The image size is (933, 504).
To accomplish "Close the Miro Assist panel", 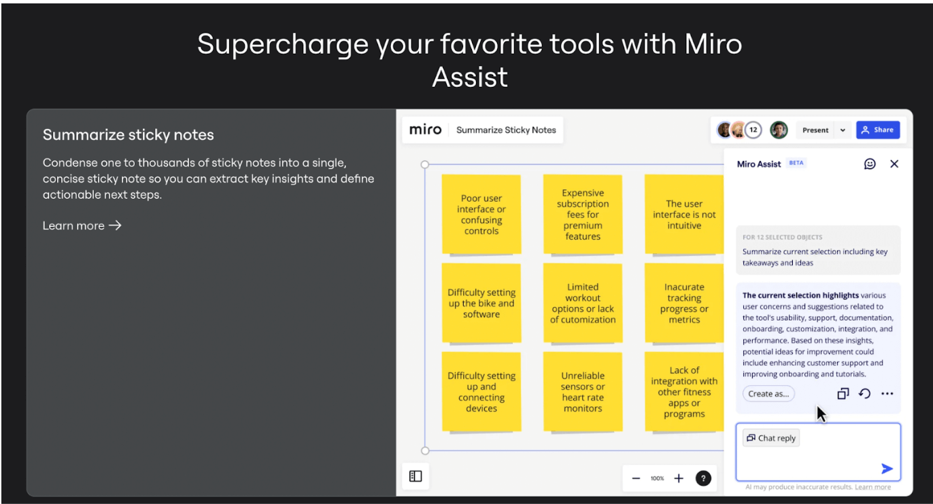I will 894,164.
